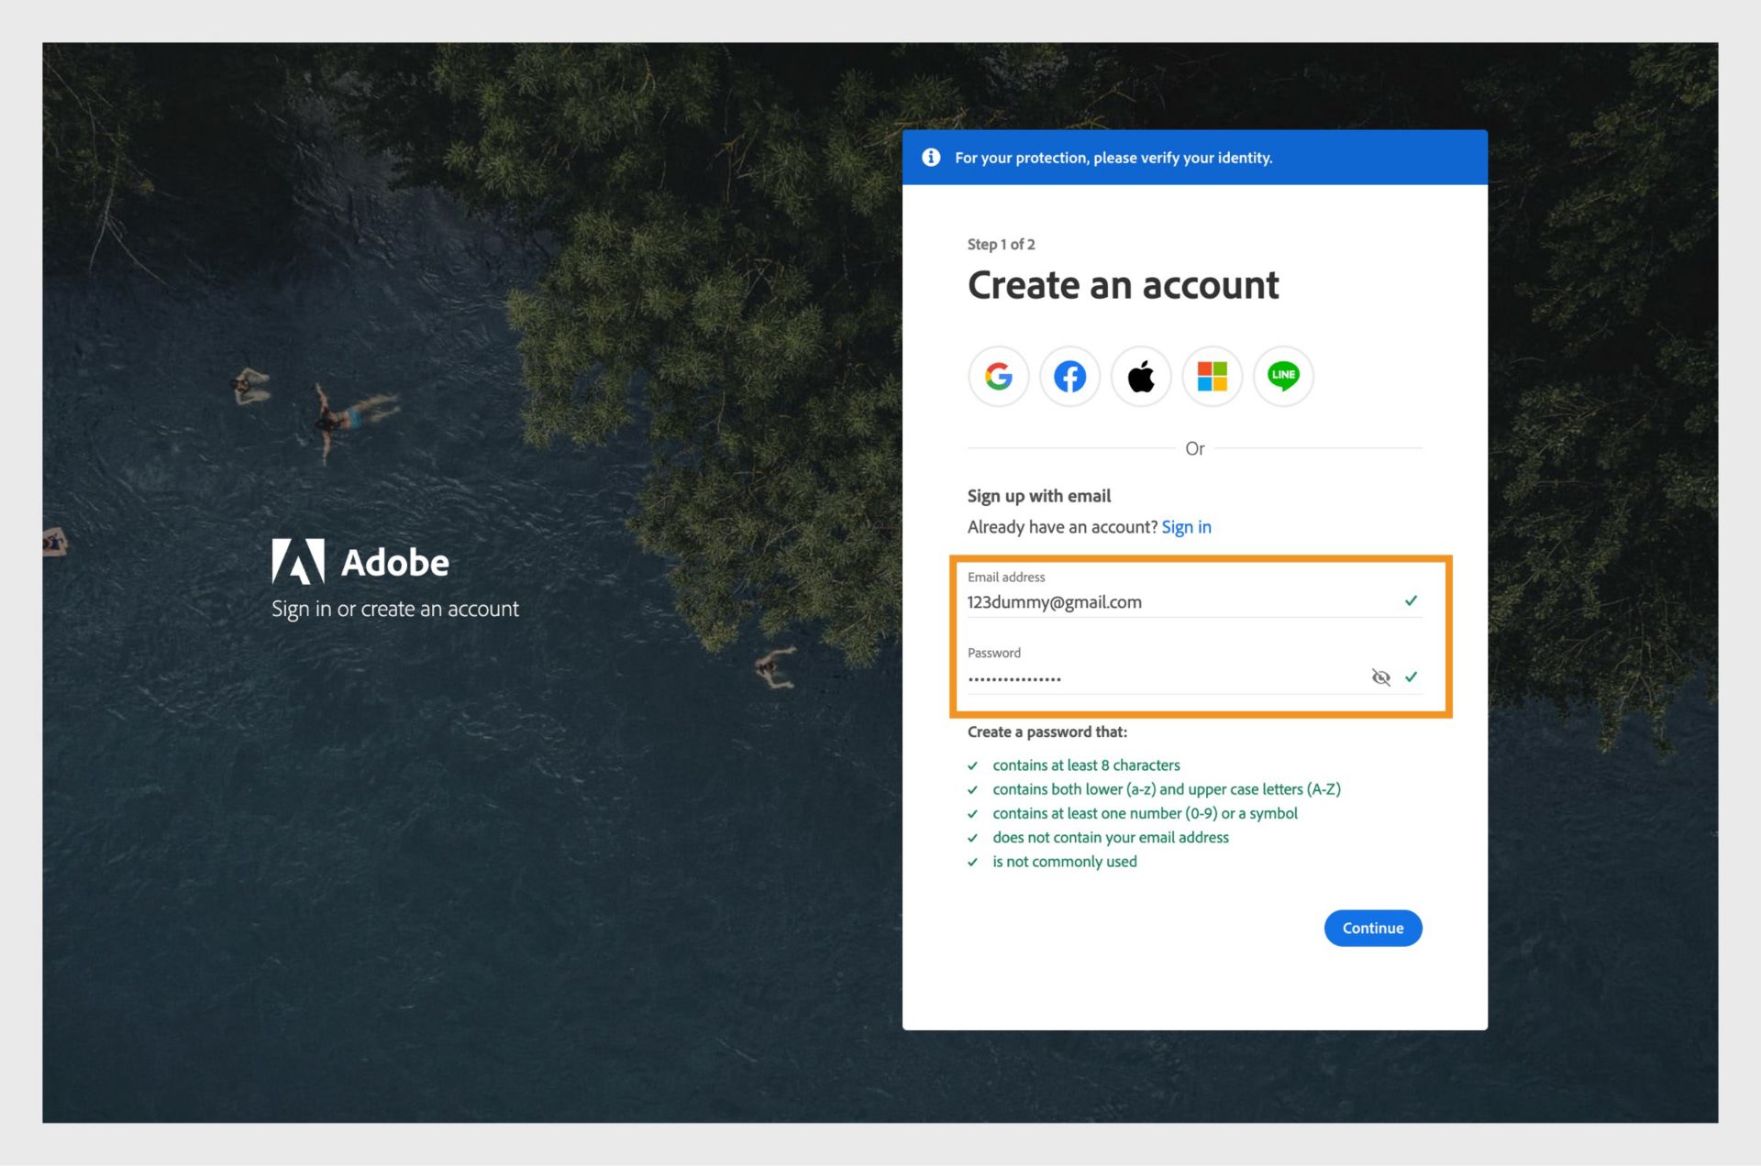Use the LINE icon to sign up
Image resolution: width=1761 pixels, height=1166 pixels.
pos(1283,376)
